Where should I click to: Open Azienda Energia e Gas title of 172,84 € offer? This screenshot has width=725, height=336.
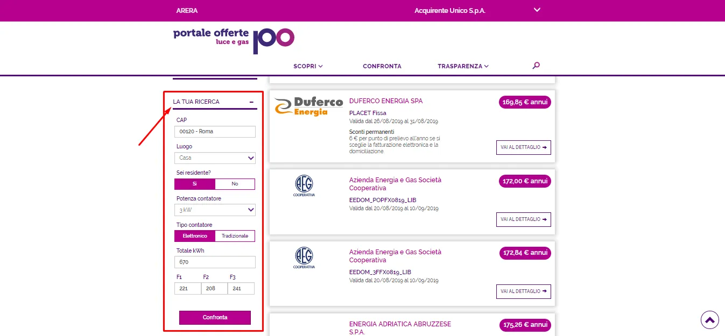click(x=395, y=256)
